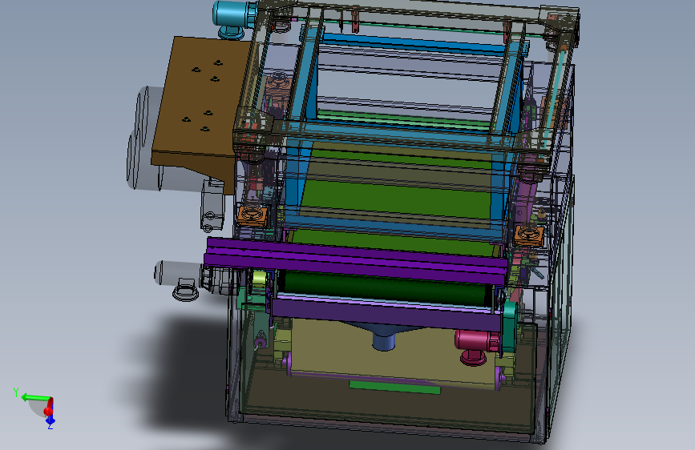Select the pink motor near the bottom tray

pyautogui.click(x=478, y=347)
